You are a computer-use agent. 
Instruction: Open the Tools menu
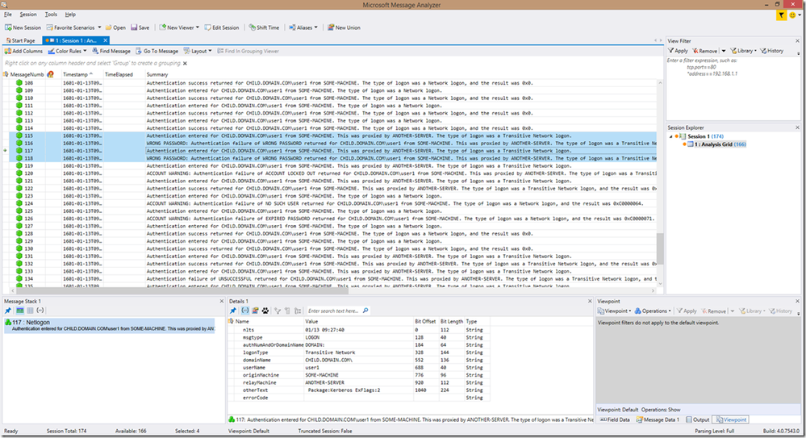[x=51, y=15]
